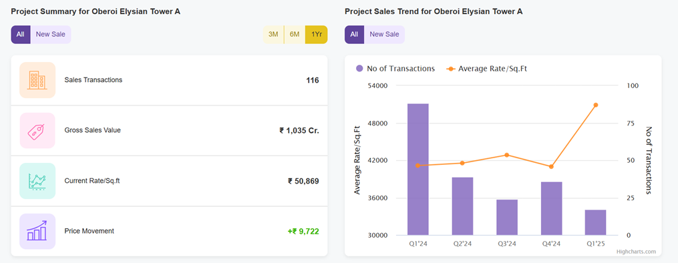This screenshot has width=678, height=263.
Task: Click the Q1'24 transactions bar
Action: [418, 170]
